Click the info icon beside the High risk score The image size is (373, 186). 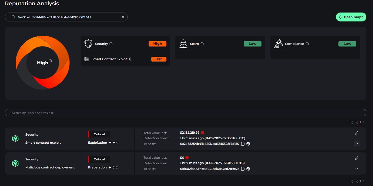coord(50,61)
